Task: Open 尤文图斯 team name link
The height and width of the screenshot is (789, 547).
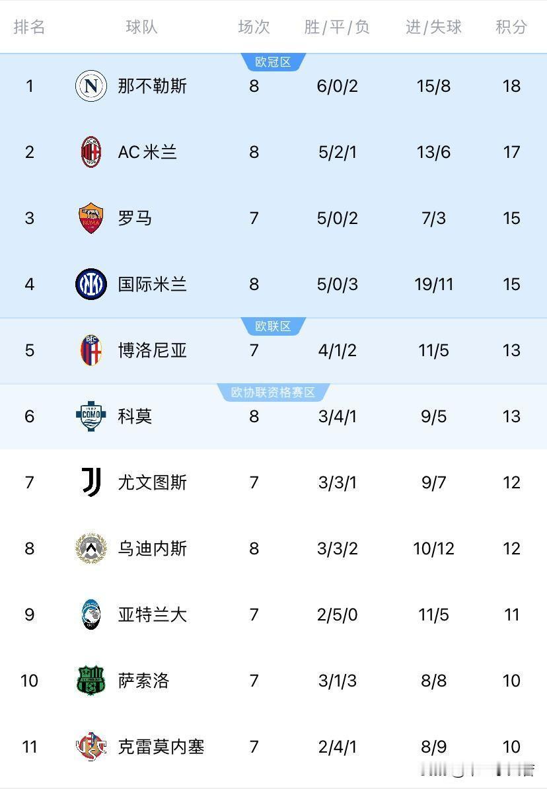Action: [x=153, y=482]
